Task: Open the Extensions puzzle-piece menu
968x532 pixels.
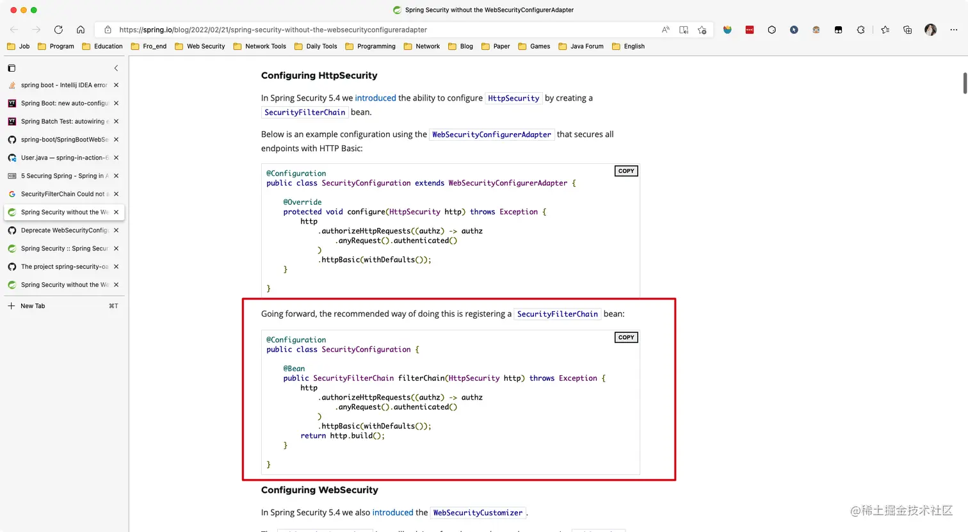Action: 860,29
